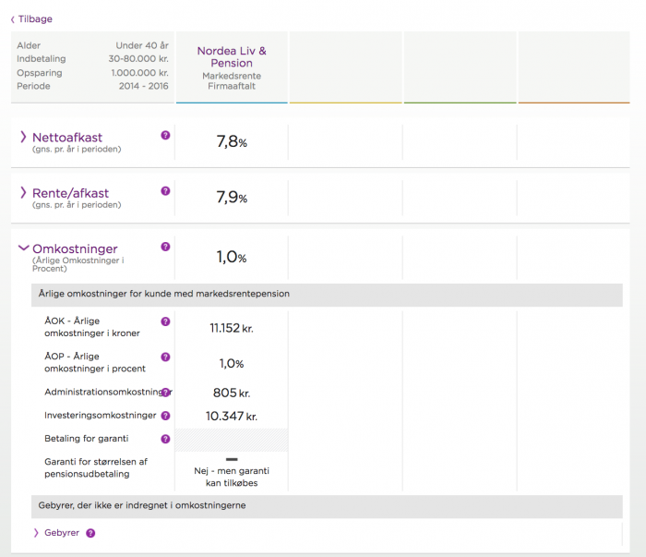Click the Gebyrer label
The height and width of the screenshot is (557, 646).
62,533
